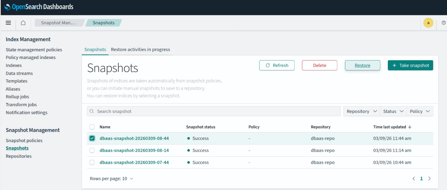Click the home icon in breadcrumb bar
This screenshot has height=190, width=447.
pyautogui.click(x=23, y=23)
